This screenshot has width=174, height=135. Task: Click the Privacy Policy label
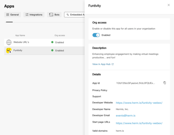100,90
